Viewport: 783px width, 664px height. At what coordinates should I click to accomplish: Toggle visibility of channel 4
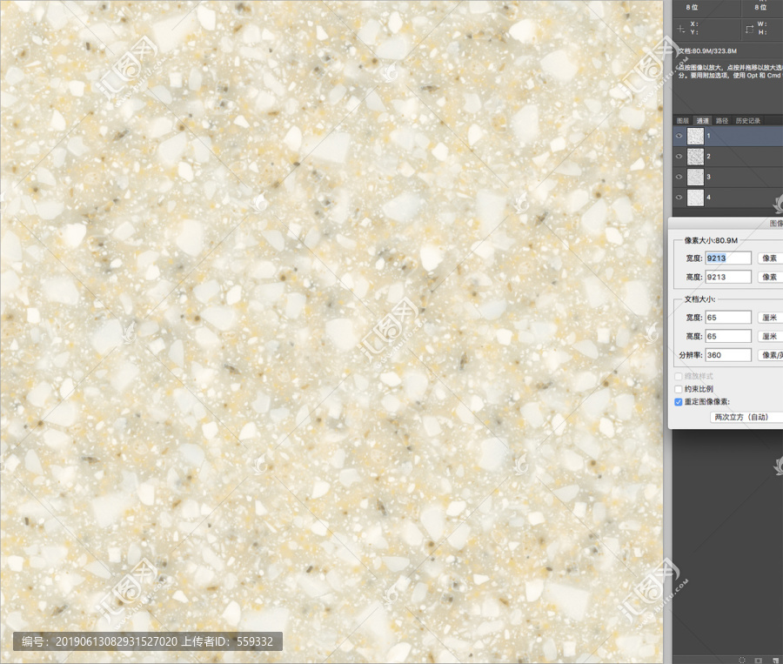tap(679, 197)
